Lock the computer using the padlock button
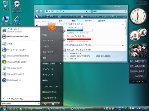Viewport: 149px width, 111px height. tap(53, 104)
